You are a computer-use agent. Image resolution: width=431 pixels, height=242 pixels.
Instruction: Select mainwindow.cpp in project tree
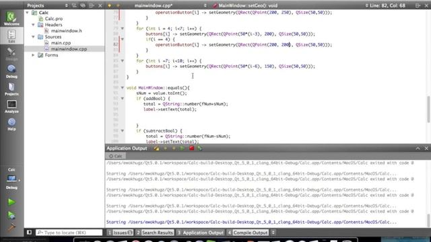[x=69, y=49]
